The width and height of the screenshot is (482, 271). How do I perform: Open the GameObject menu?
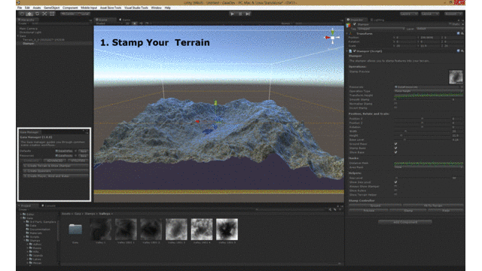pyautogui.click(x=52, y=8)
